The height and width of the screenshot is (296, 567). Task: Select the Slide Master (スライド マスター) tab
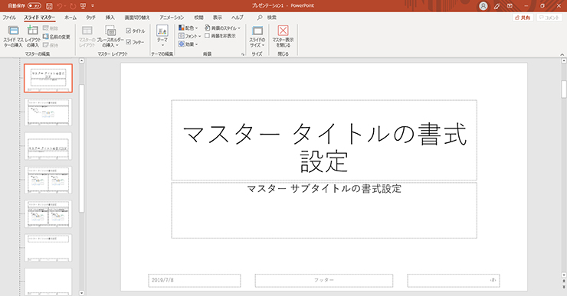pyautogui.click(x=40, y=18)
